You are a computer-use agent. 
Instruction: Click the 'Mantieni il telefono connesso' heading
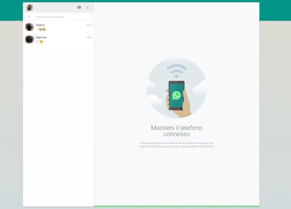177,131
